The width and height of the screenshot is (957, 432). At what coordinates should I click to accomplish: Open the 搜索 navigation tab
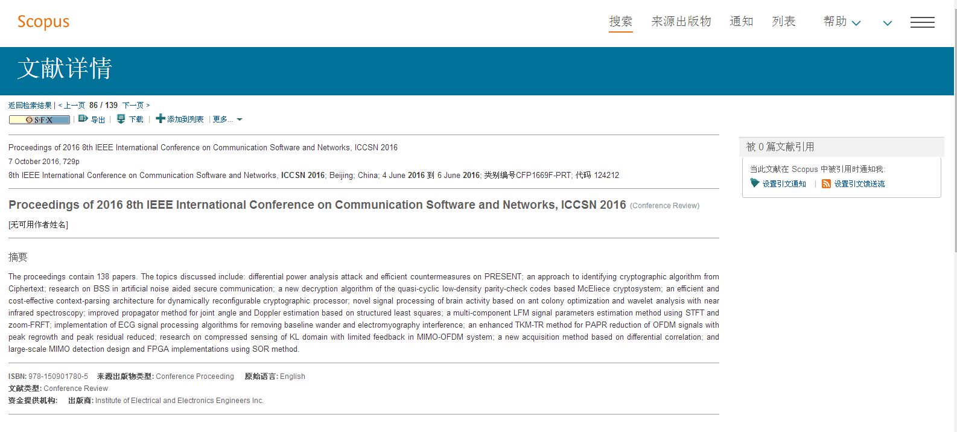coord(621,22)
